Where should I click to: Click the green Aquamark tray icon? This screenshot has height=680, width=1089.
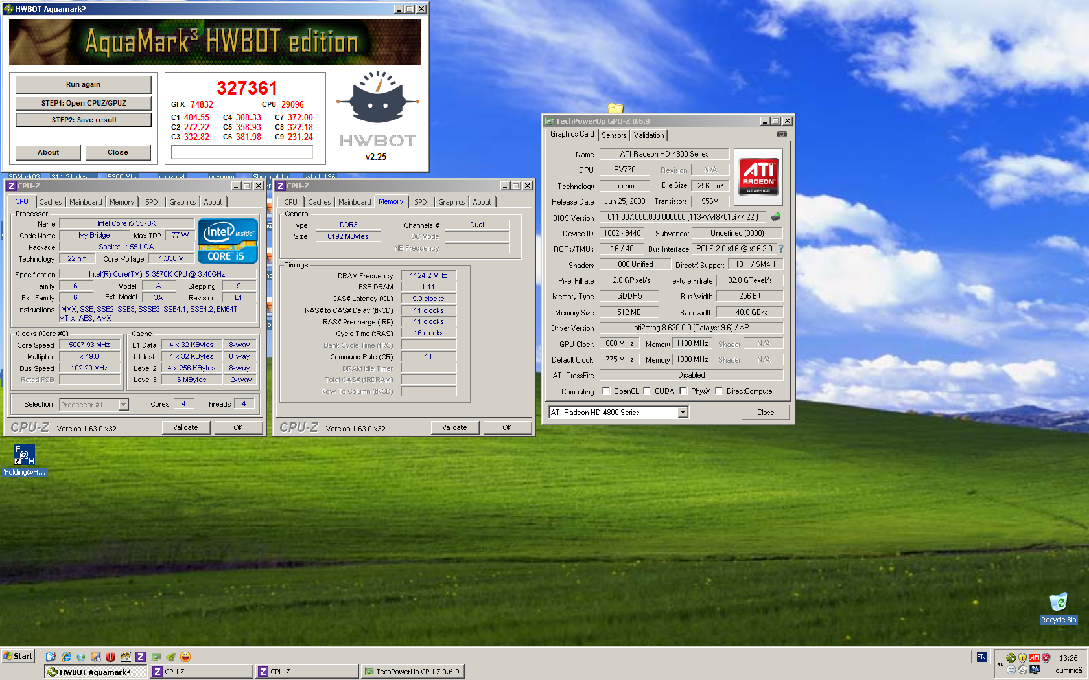click(x=1011, y=658)
